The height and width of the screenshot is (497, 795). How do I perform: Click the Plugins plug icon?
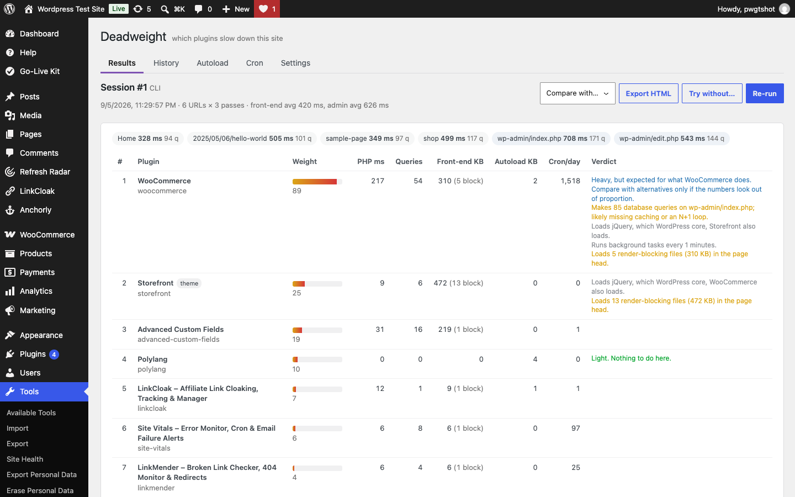pos(10,354)
